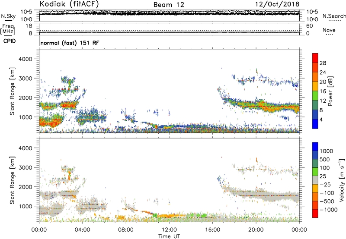Click velocity colorbar tick '-1000'

[x=329, y=210]
